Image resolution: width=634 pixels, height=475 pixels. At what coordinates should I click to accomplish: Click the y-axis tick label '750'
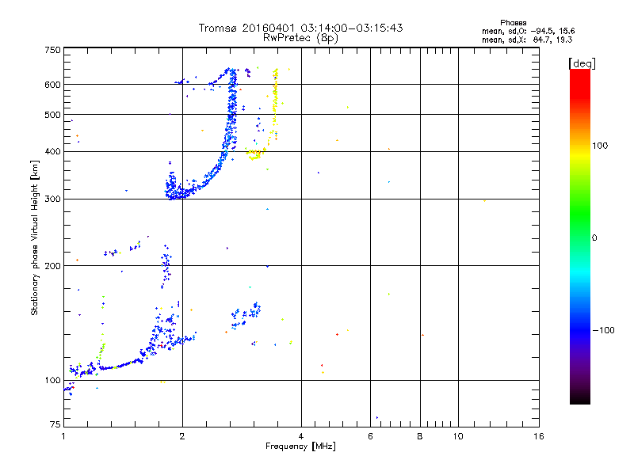pyautogui.click(x=52, y=50)
